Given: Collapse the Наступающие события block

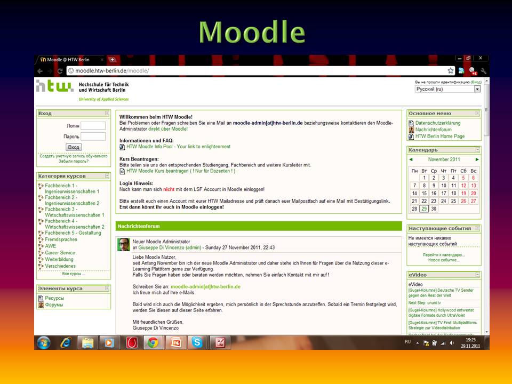Looking at the screenshot, I should 477,228.
